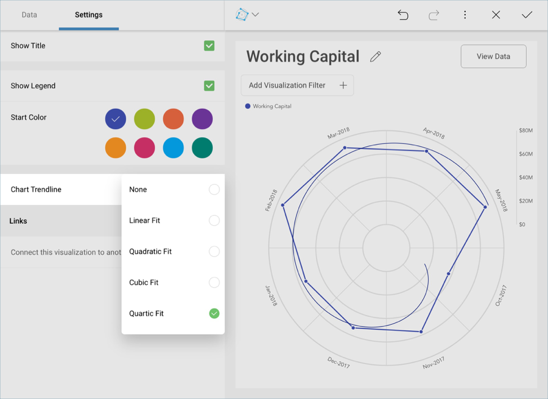Image resolution: width=548 pixels, height=399 pixels.
Task: Click the undo arrow icon
Action: click(x=403, y=15)
